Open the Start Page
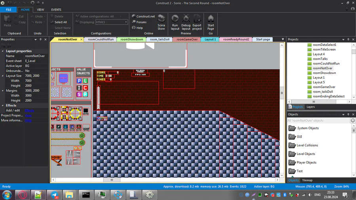The width and height of the screenshot is (356, 200). coord(210,22)
